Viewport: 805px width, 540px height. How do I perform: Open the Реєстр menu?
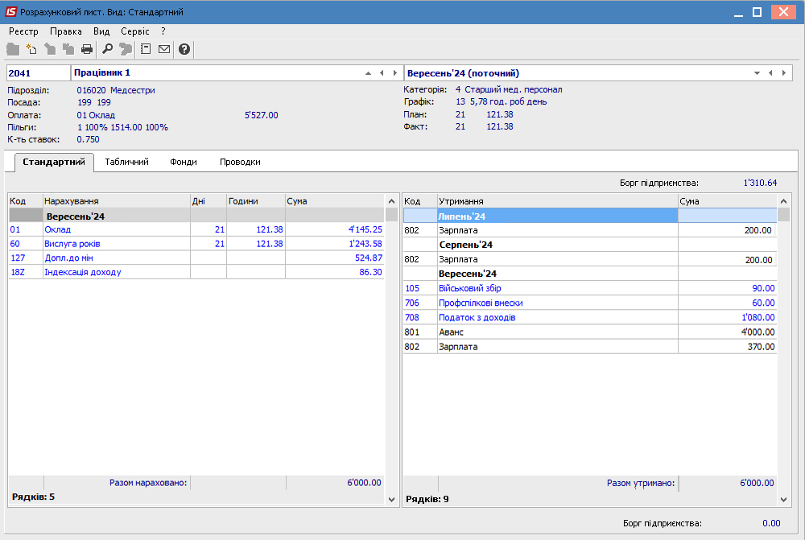[x=23, y=31]
